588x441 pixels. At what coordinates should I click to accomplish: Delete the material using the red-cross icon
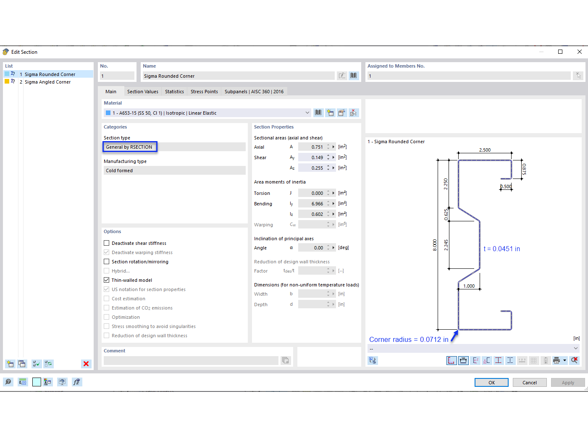point(354,113)
